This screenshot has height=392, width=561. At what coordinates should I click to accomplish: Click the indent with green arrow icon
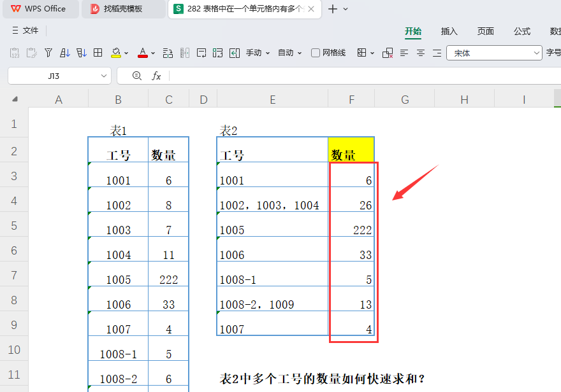coord(235,53)
